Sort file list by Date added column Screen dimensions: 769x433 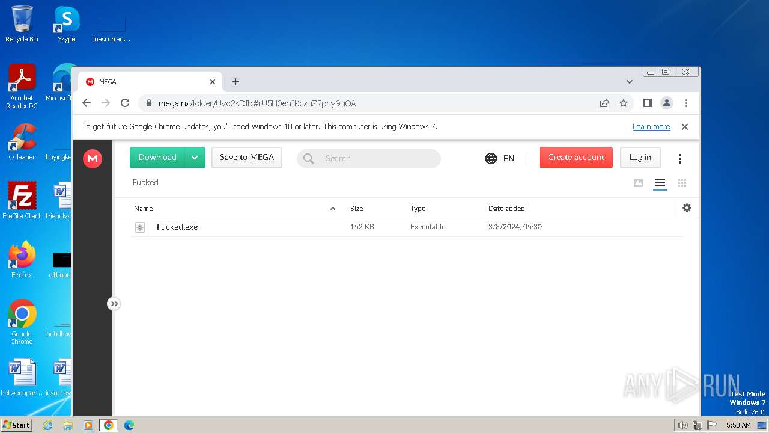pos(506,209)
